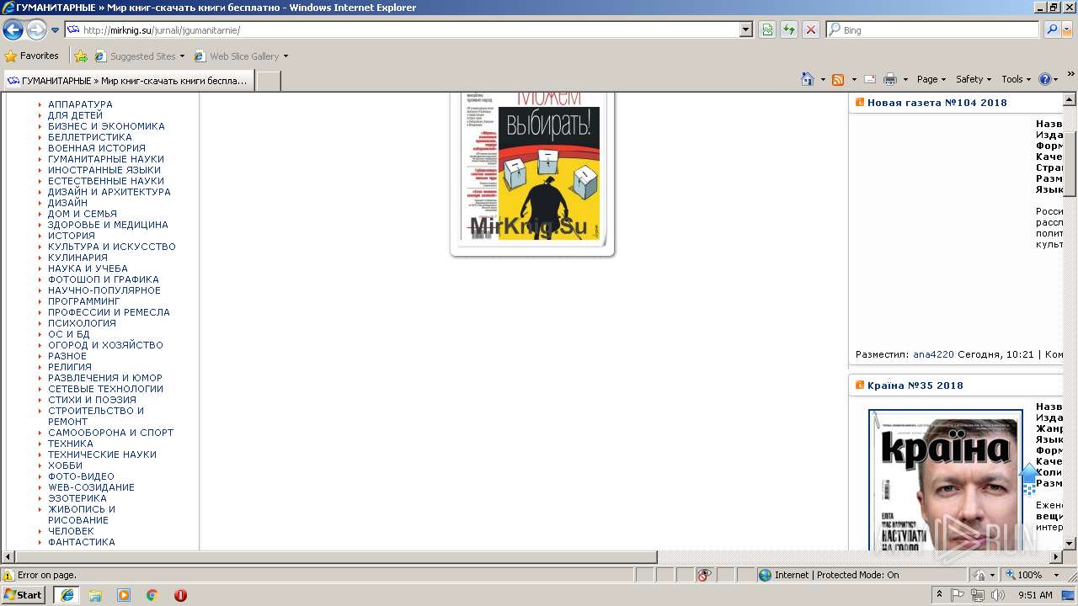
Task: Click the ana4220 author link
Action: pyautogui.click(x=933, y=354)
